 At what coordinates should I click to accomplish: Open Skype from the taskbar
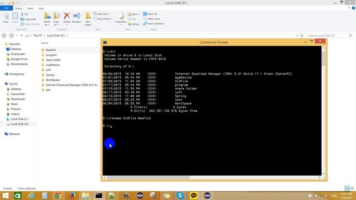click(x=180, y=196)
